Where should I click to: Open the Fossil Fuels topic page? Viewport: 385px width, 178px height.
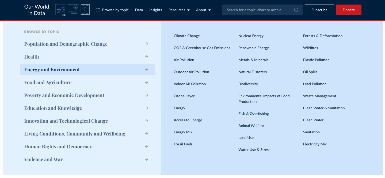[183, 144]
